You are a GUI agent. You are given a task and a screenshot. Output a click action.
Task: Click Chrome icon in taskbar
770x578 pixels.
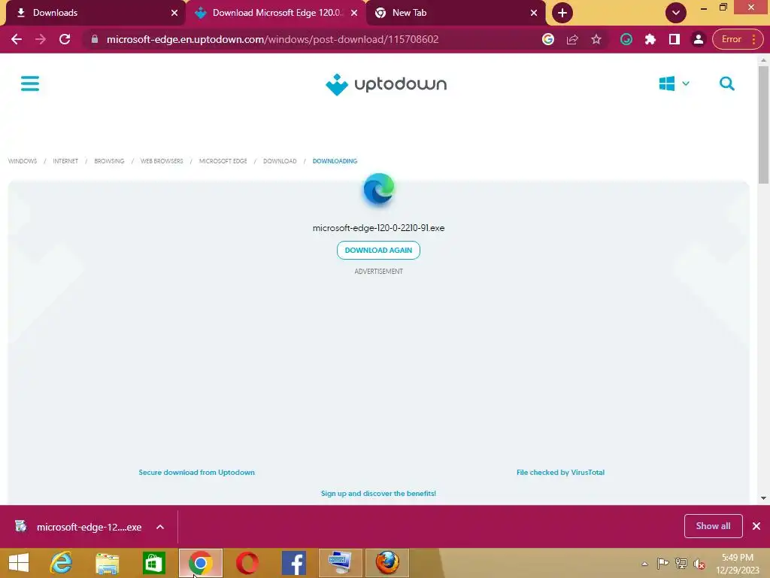tap(200, 563)
